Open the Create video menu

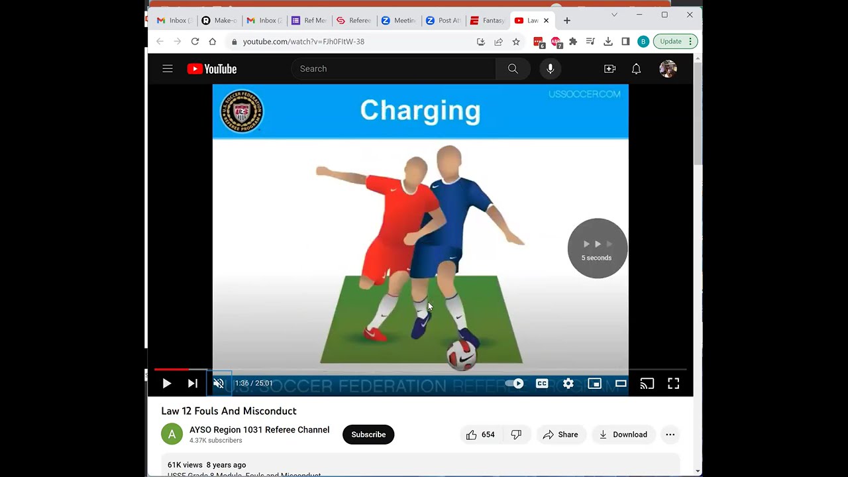(x=609, y=69)
